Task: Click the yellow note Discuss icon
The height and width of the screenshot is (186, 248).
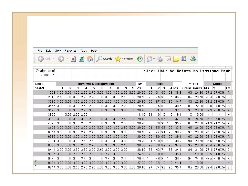Action: (x=176, y=59)
